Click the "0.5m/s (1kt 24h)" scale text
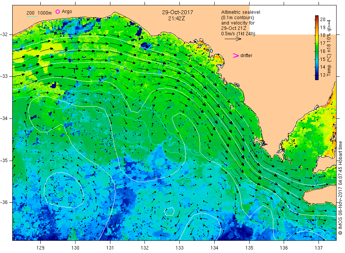 (238, 34)
